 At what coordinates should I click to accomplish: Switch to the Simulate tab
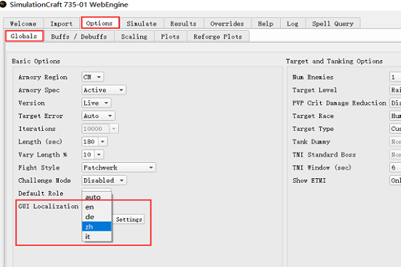[142, 24]
